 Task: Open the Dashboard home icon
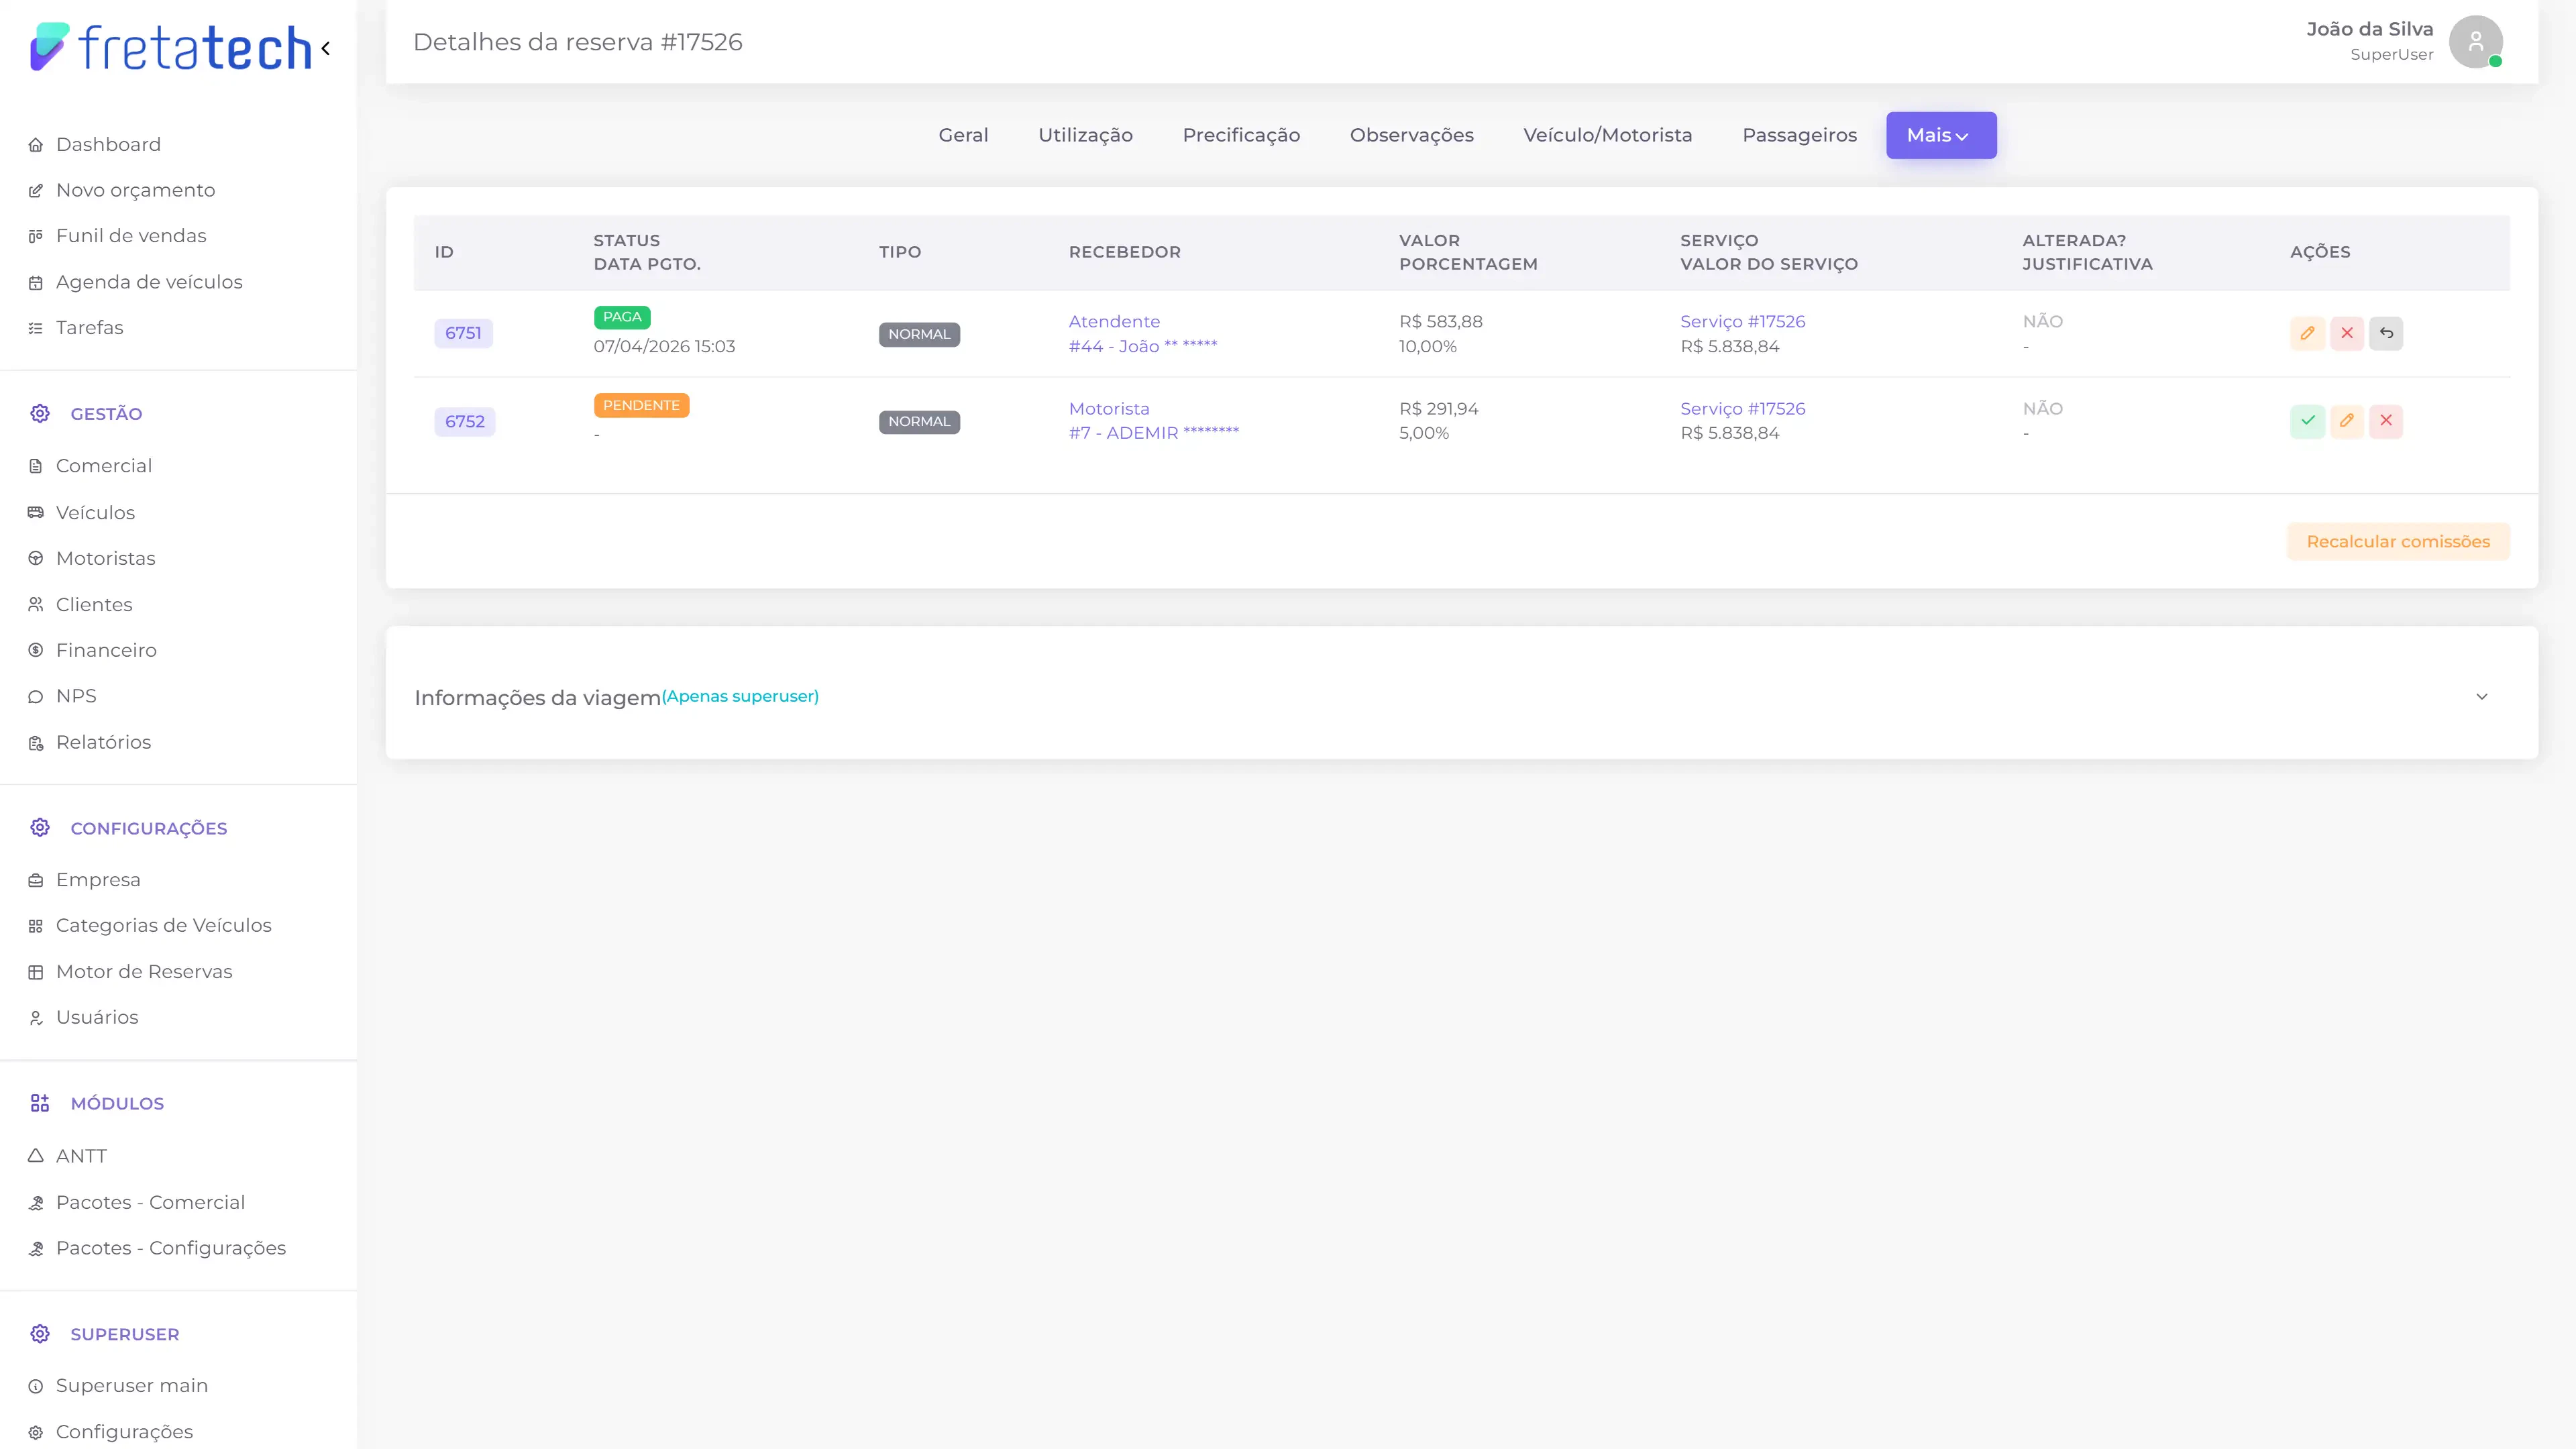[x=36, y=145]
